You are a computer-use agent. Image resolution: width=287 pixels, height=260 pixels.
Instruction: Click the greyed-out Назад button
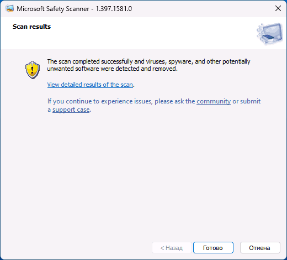pos(172,248)
